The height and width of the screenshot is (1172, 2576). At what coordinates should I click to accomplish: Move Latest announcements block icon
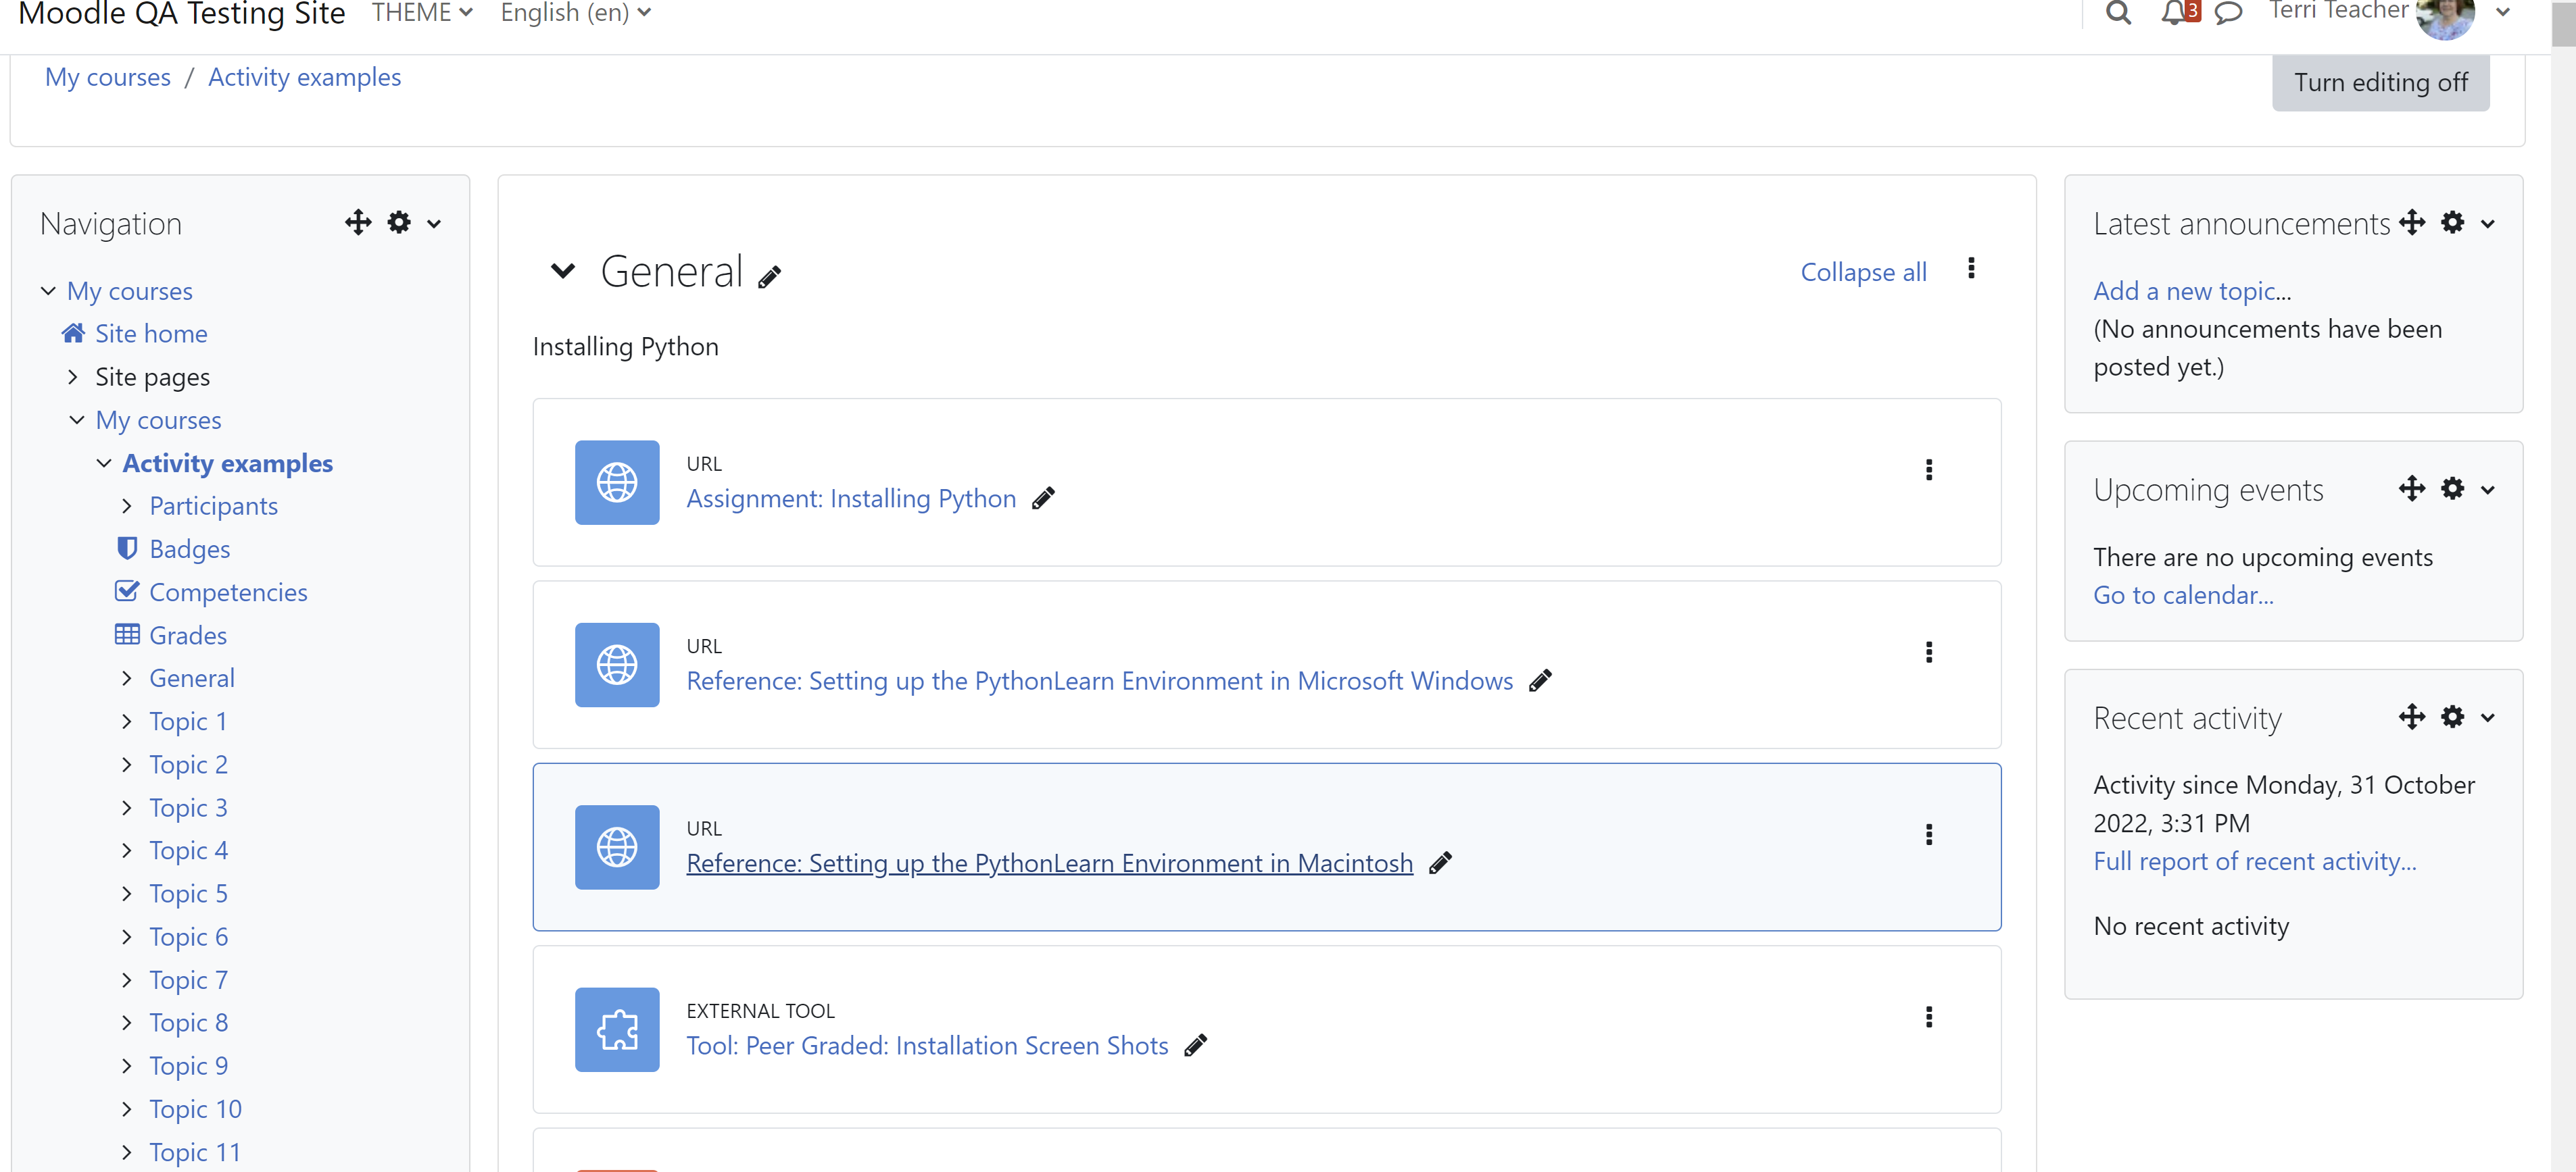[2412, 222]
